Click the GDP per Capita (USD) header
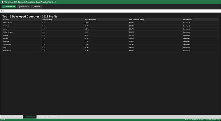Viewport: 221px width, 121px height. point(155,20)
